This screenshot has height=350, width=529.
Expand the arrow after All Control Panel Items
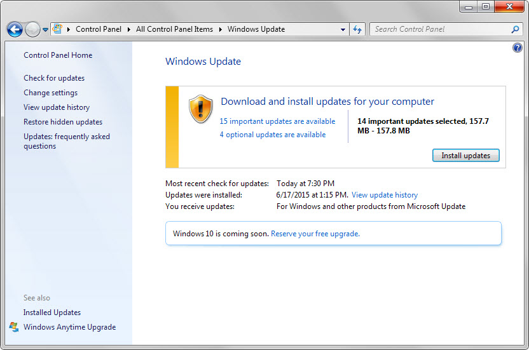click(x=220, y=29)
